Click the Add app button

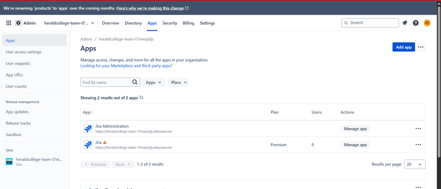click(x=403, y=47)
